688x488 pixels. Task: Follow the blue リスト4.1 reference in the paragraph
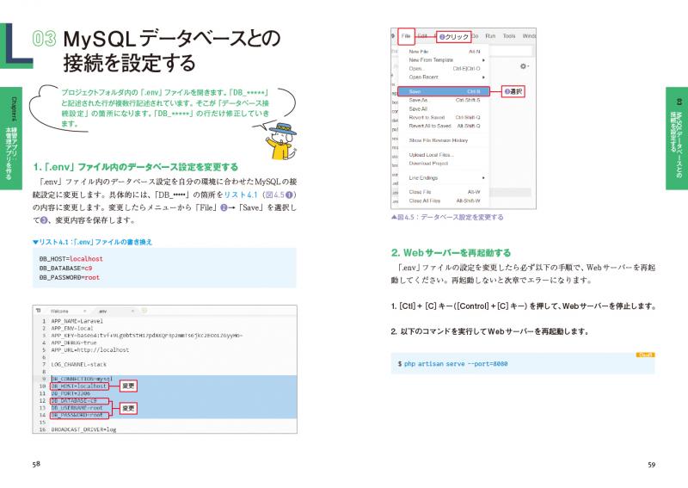[x=241, y=195]
